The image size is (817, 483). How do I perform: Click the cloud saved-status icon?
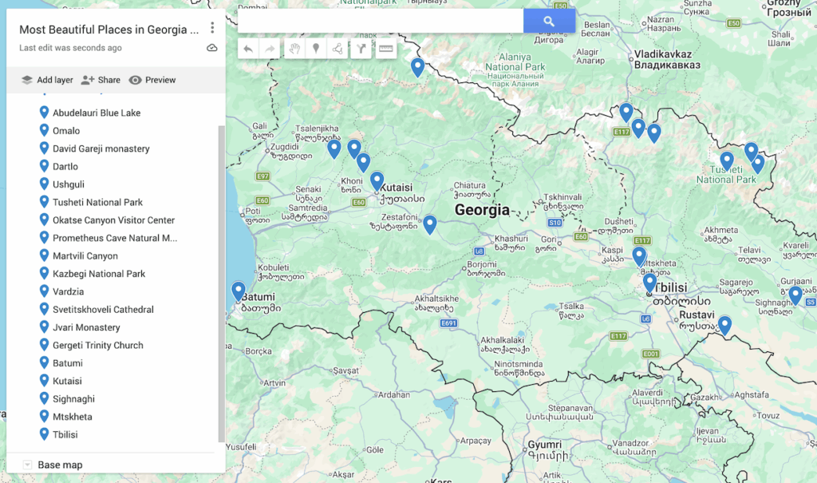(212, 48)
